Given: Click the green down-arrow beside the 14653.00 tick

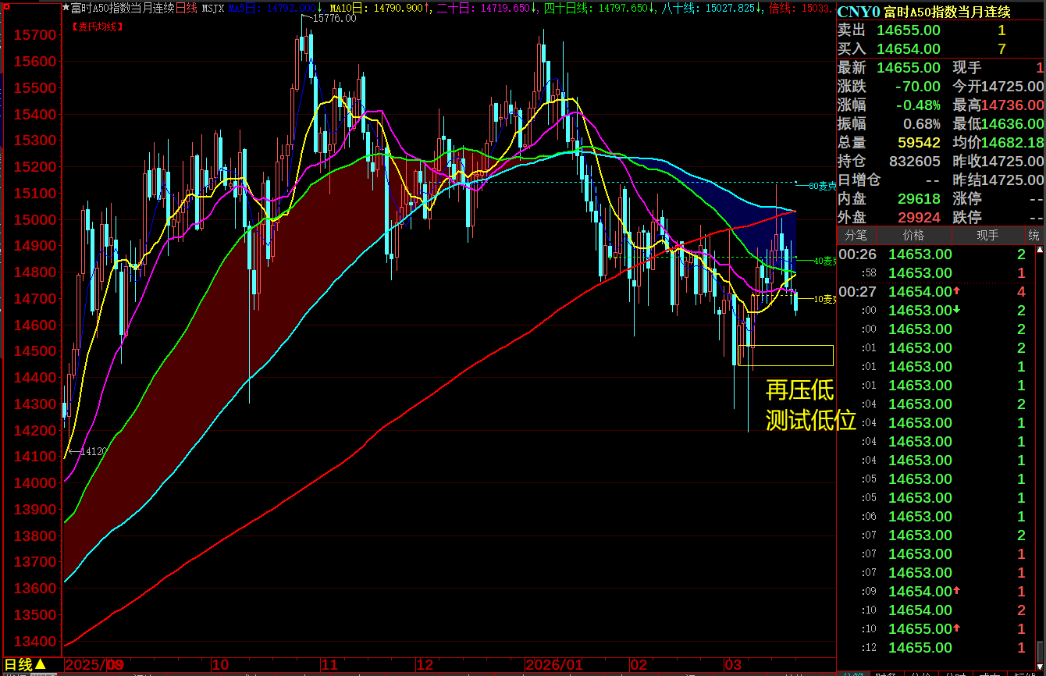Looking at the screenshot, I should [957, 311].
